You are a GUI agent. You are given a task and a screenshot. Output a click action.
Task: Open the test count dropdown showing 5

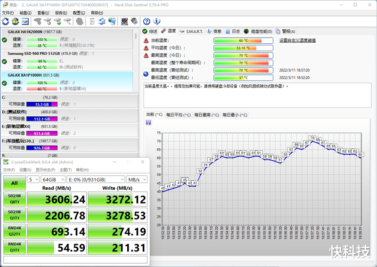pos(33,179)
